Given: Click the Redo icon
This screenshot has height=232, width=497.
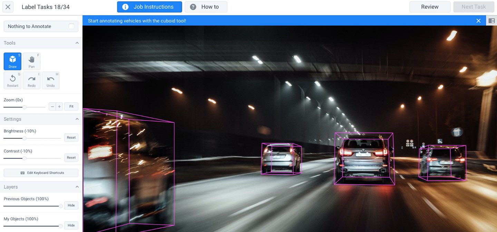Looking at the screenshot, I should click(x=31, y=80).
